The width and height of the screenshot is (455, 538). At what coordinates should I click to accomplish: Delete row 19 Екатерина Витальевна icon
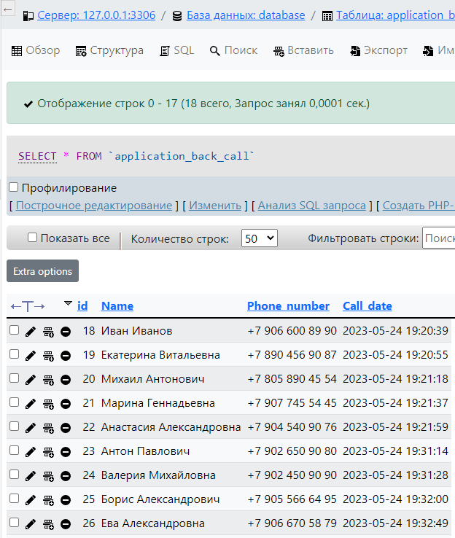[66, 356]
